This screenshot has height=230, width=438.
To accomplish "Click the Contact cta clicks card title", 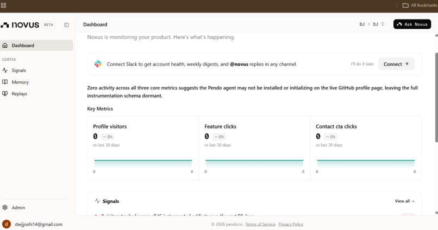I will tap(336, 126).
